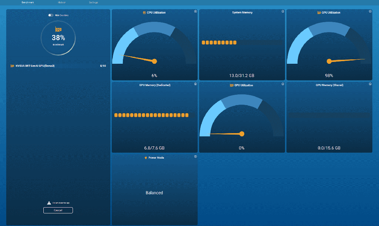
Task: Switch to the History tab
Action: [62, 3]
